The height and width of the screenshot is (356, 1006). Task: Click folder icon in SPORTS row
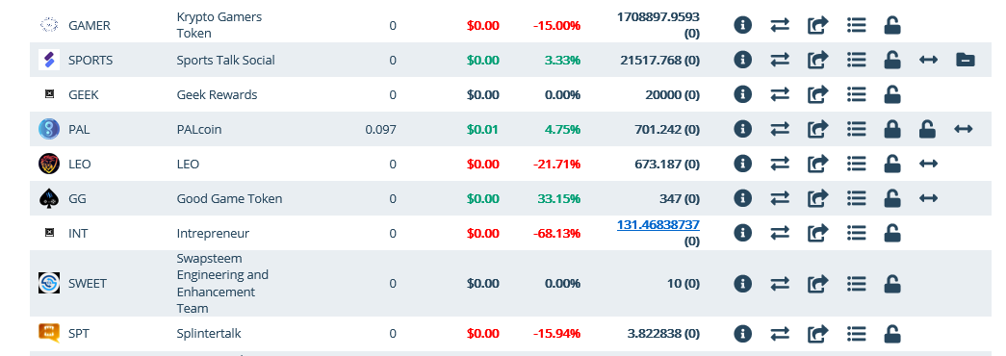[965, 61]
